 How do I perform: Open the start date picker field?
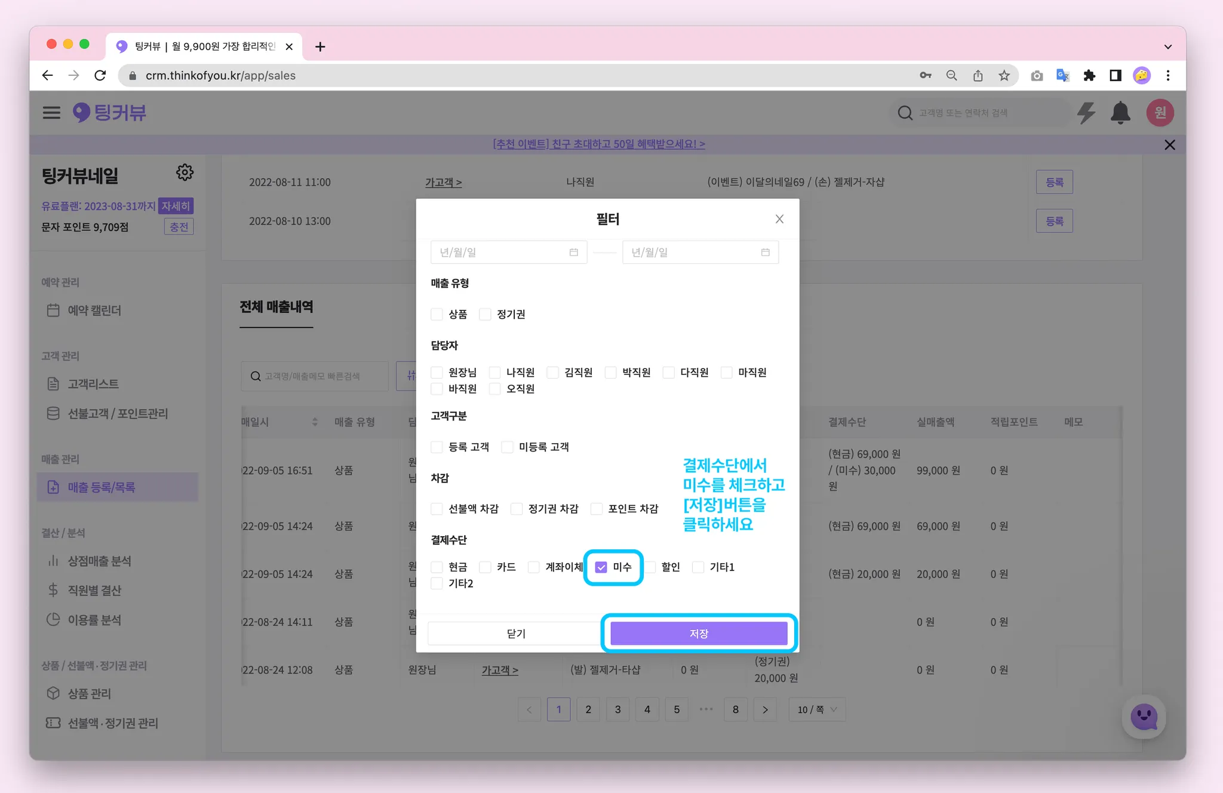pos(508,252)
